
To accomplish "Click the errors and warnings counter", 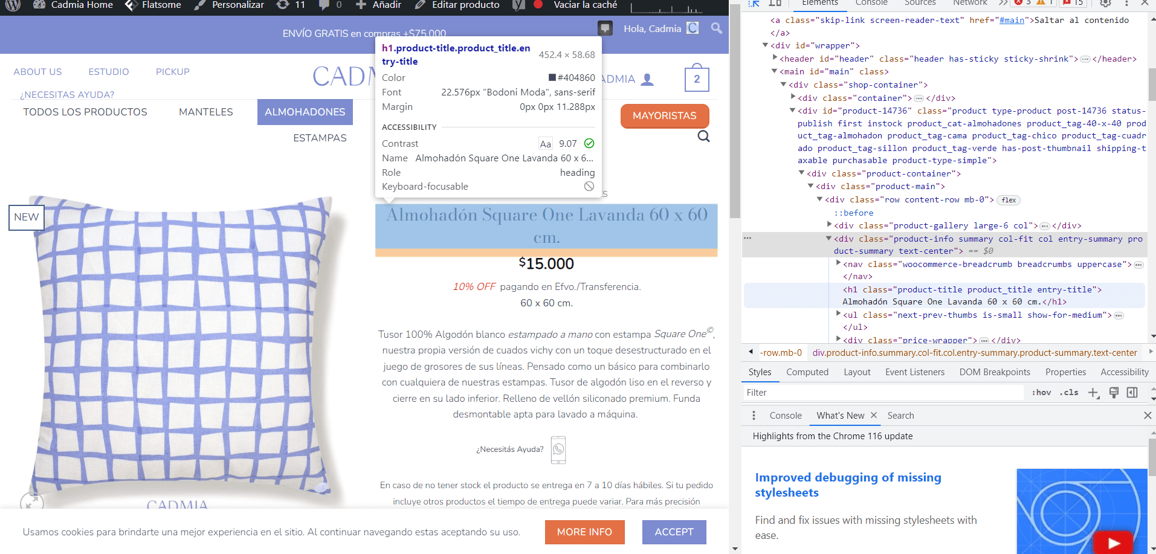I will tap(1033, 3).
